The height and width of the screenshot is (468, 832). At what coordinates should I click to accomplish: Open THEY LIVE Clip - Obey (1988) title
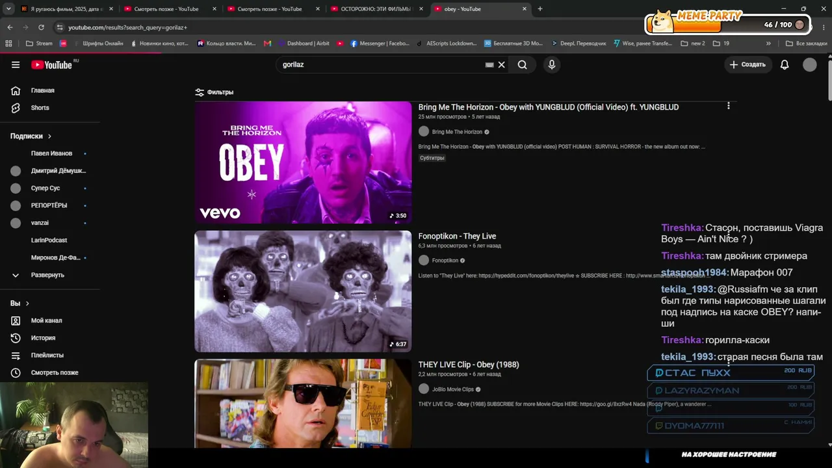(469, 365)
